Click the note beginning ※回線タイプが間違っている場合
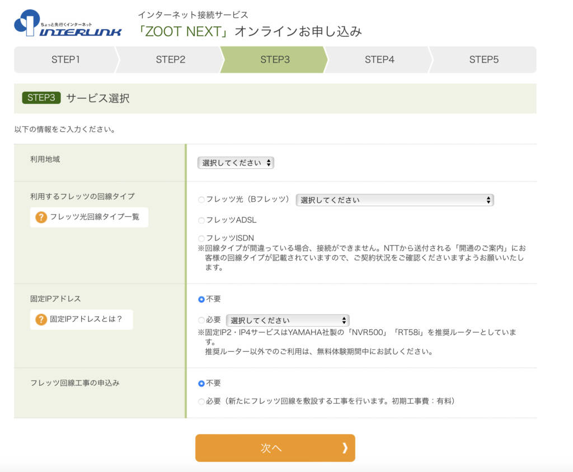573x472 pixels. click(x=362, y=258)
